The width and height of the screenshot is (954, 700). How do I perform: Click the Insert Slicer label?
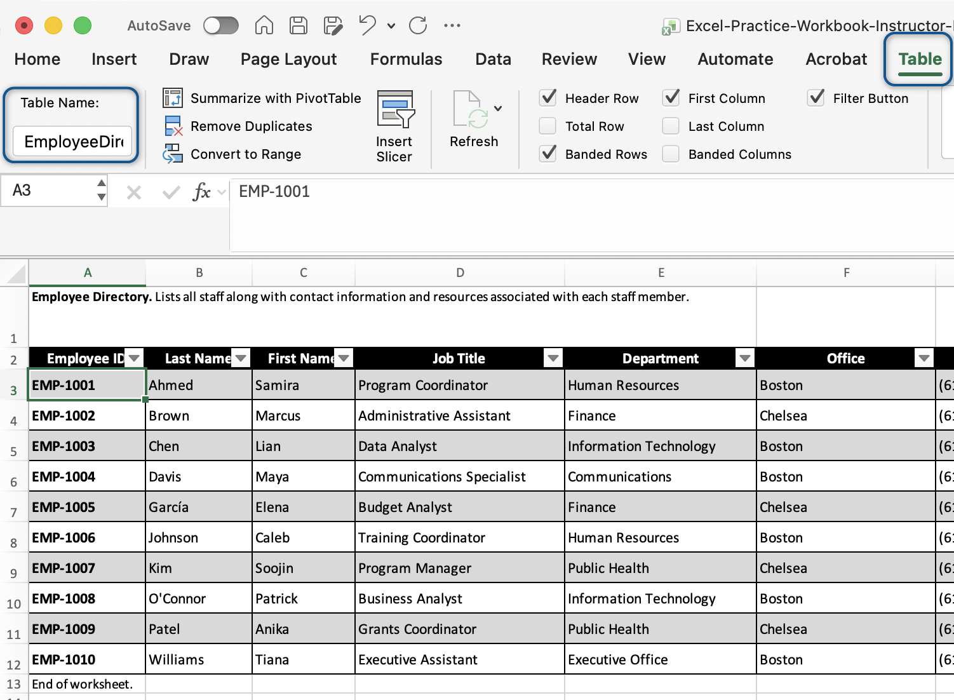(x=394, y=149)
